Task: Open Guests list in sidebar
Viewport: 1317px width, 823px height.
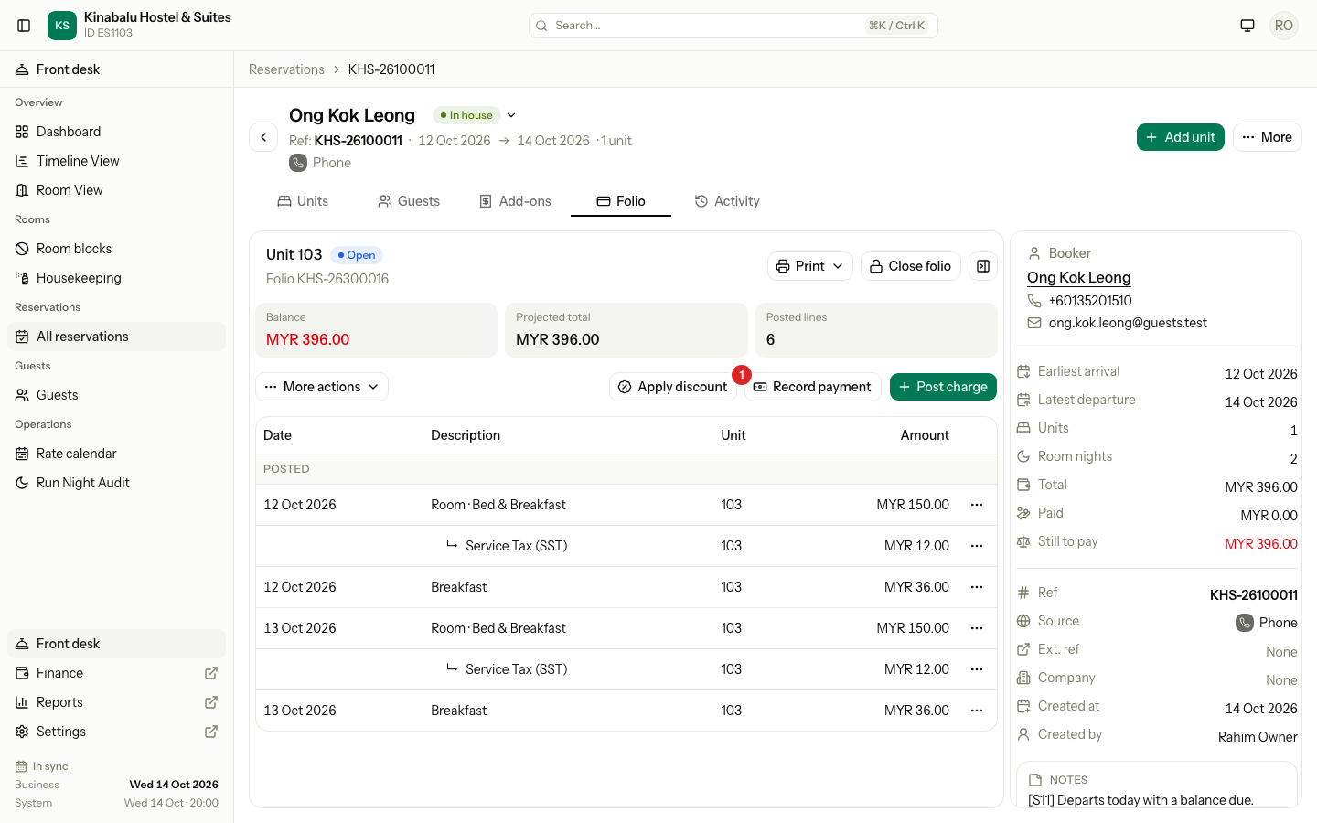Action: (116, 395)
